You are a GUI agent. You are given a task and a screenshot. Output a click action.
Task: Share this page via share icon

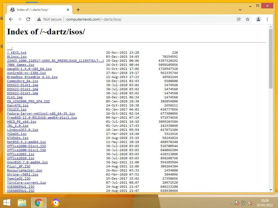click(x=239, y=19)
